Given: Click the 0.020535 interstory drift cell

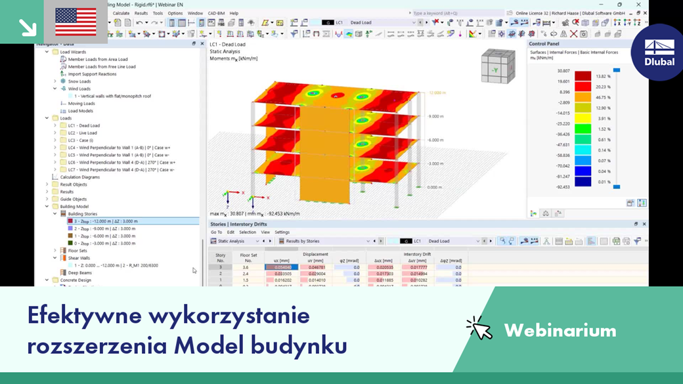Looking at the screenshot, I should [x=384, y=267].
